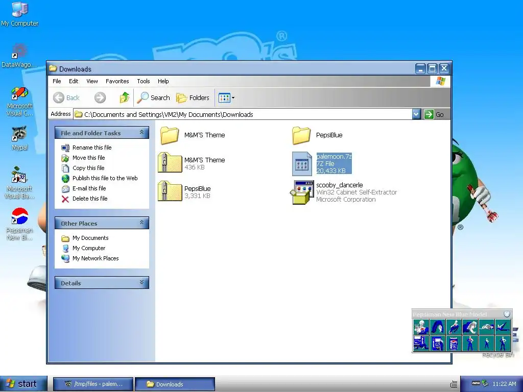Click the address bar path field
The height and width of the screenshot is (392, 523).
click(x=243, y=114)
